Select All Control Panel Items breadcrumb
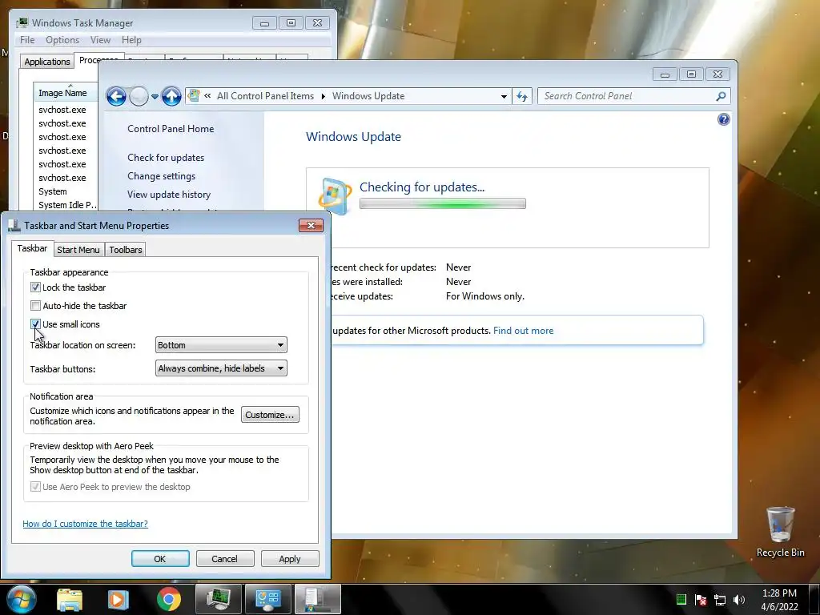Image resolution: width=820 pixels, height=615 pixels. coord(265,96)
